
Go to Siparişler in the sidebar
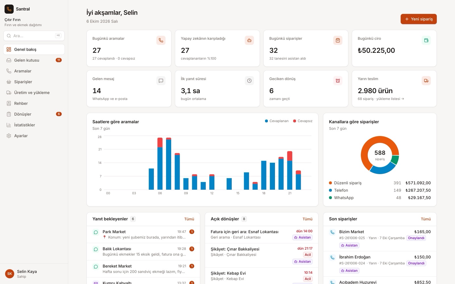coord(34,82)
